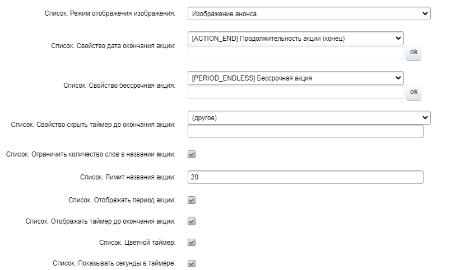Disable 'Отображать таймер до окончания акции' checkbox

[x=192, y=221]
